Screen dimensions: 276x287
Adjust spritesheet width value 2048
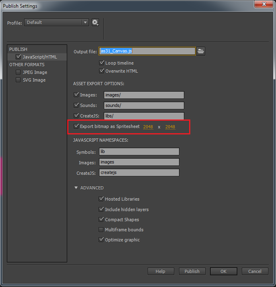click(148, 127)
